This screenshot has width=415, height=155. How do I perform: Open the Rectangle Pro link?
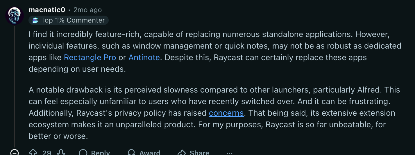(90, 58)
